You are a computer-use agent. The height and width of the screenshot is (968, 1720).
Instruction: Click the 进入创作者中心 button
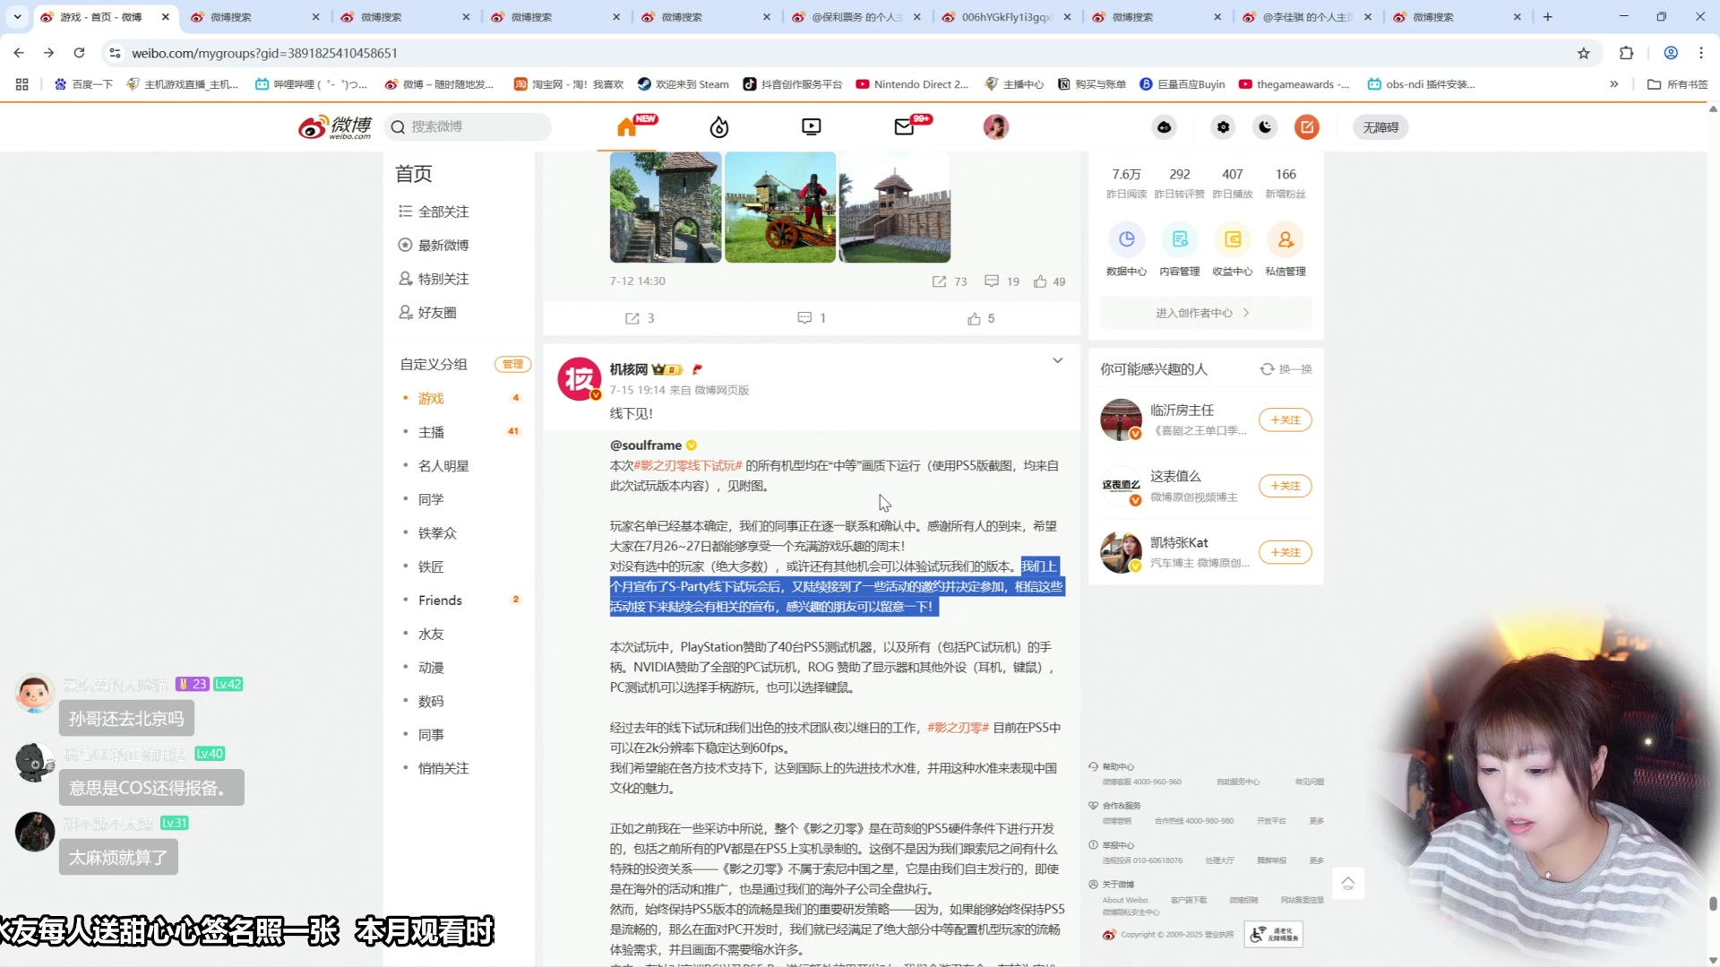click(x=1205, y=313)
